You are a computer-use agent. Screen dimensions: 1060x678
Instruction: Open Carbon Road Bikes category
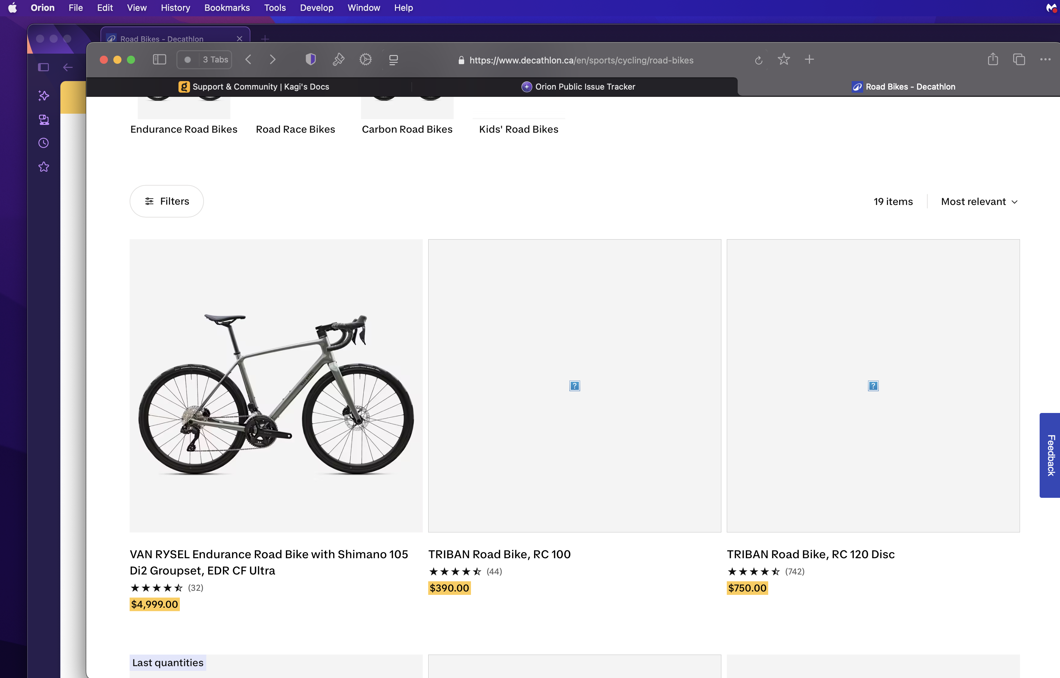click(407, 129)
